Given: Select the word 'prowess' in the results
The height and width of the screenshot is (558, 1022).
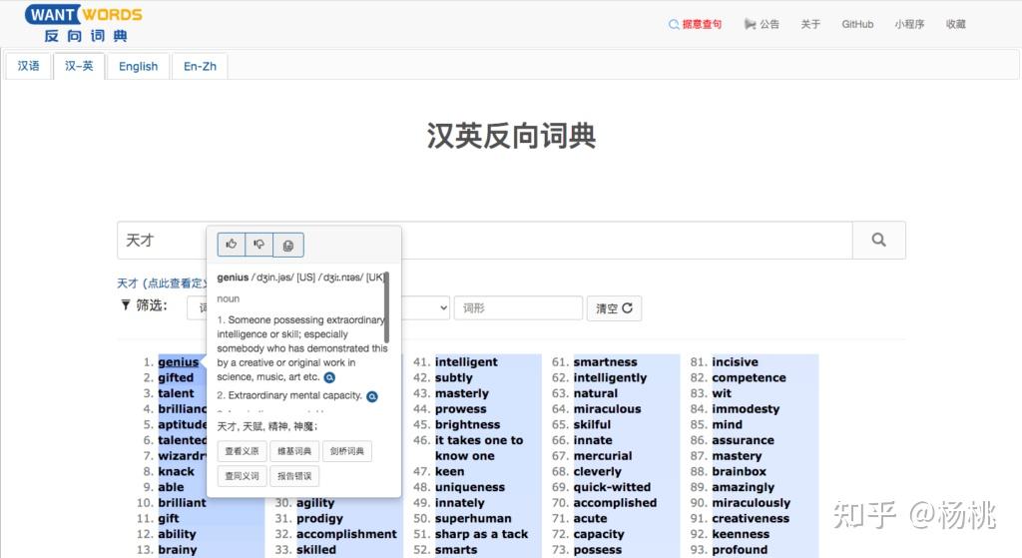Looking at the screenshot, I should pos(461,408).
